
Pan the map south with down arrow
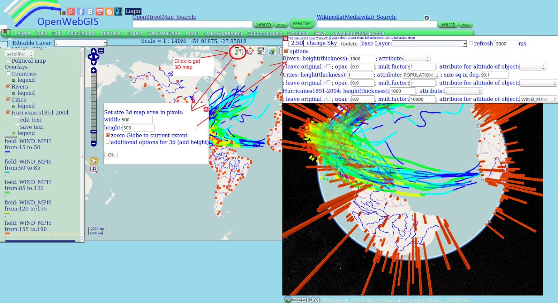pyautogui.click(x=93, y=63)
